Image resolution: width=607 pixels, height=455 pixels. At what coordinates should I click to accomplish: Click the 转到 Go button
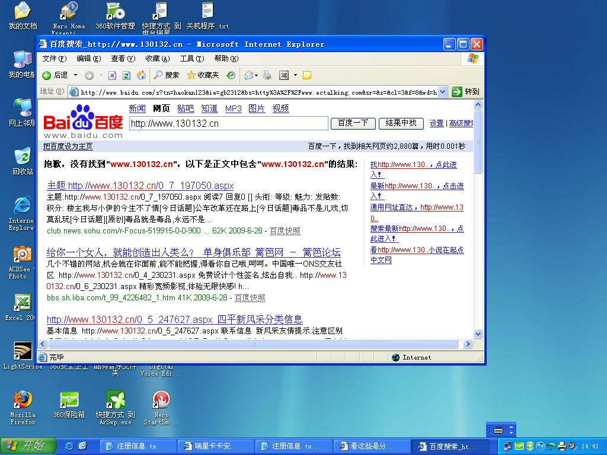[x=466, y=92]
